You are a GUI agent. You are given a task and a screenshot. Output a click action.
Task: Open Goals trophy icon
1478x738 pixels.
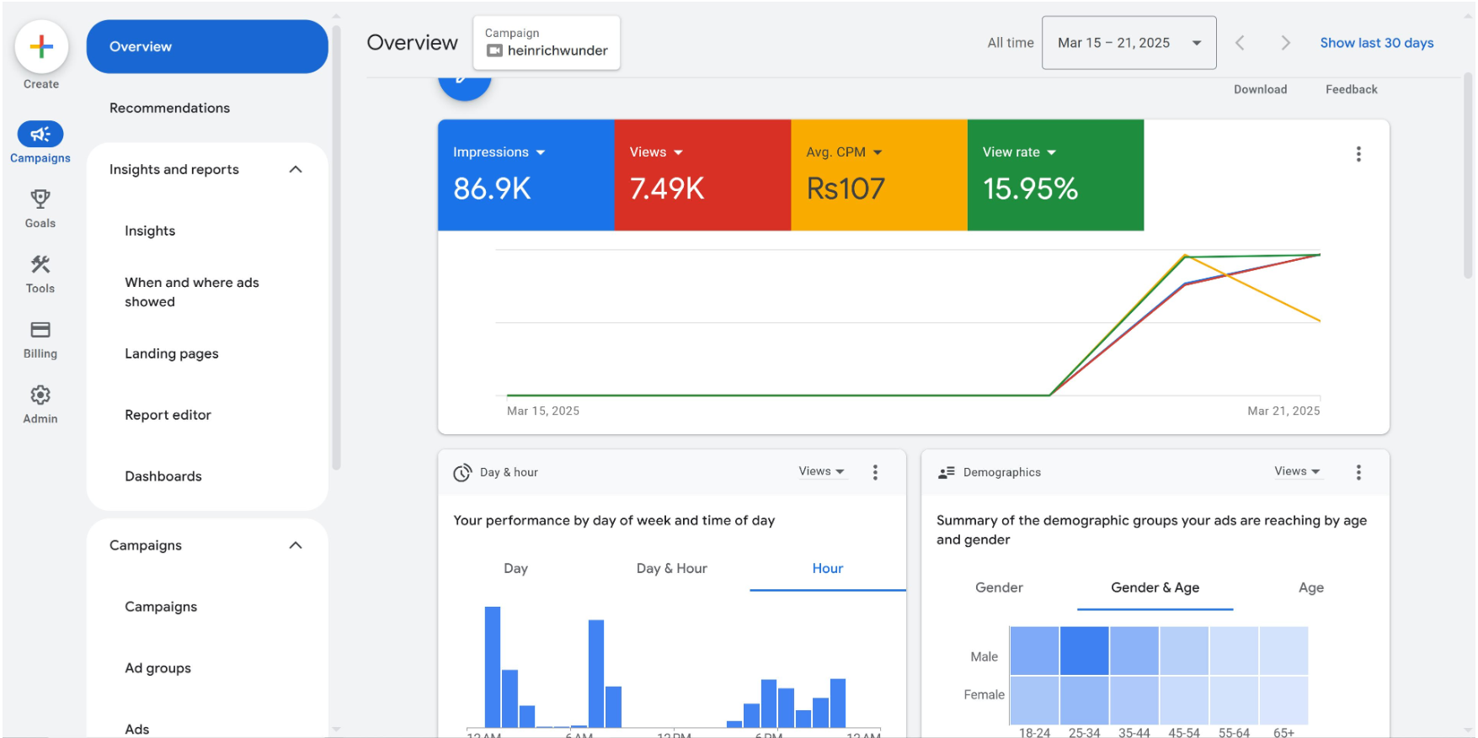tap(40, 199)
